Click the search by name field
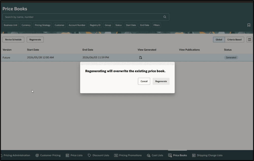Viewport: 254px width, 161px height. pyautogui.click(x=86, y=17)
